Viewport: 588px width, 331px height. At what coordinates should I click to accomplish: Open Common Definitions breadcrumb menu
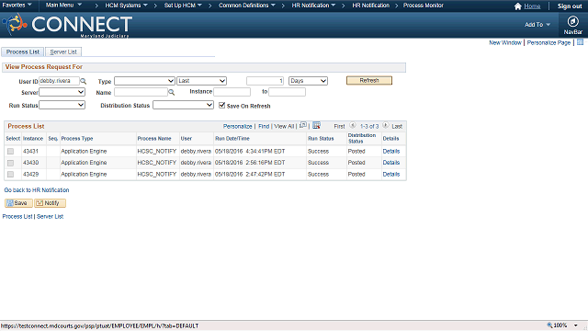pyautogui.click(x=247, y=6)
